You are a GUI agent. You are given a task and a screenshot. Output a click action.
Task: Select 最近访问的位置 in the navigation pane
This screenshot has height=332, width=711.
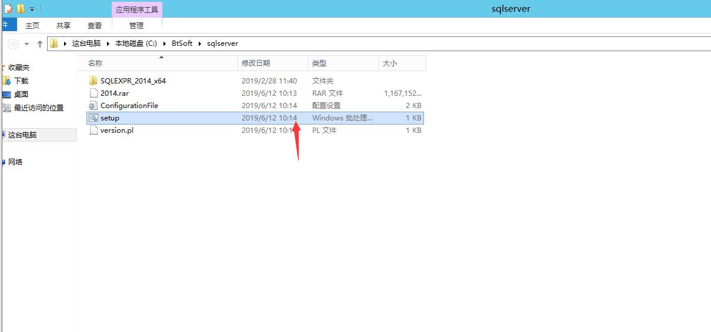point(39,108)
